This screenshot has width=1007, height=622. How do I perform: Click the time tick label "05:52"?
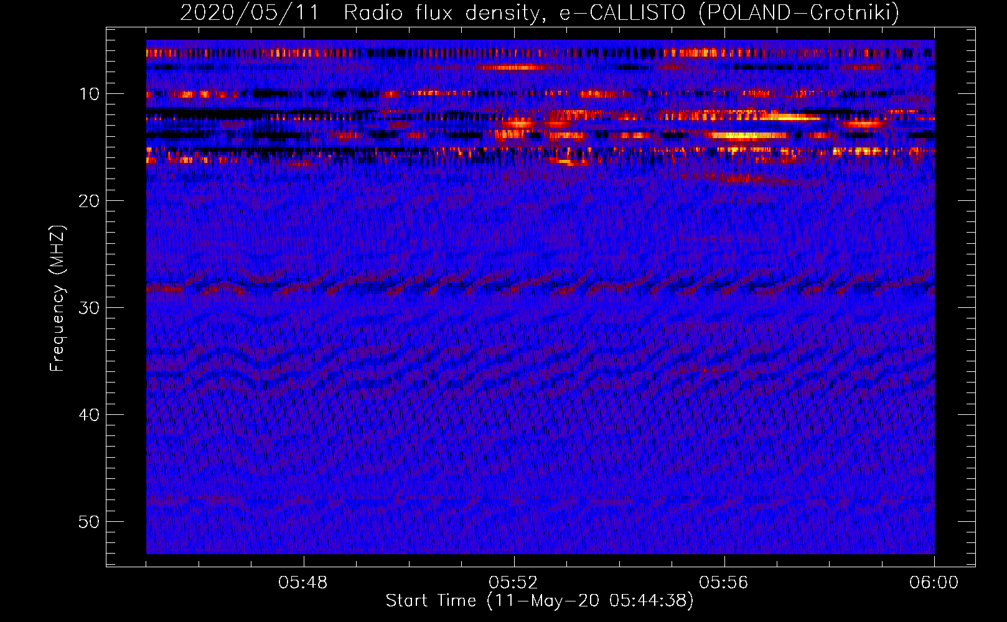(x=513, y=583)
